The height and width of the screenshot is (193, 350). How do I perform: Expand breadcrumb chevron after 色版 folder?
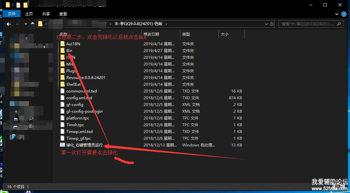(166, 24)
